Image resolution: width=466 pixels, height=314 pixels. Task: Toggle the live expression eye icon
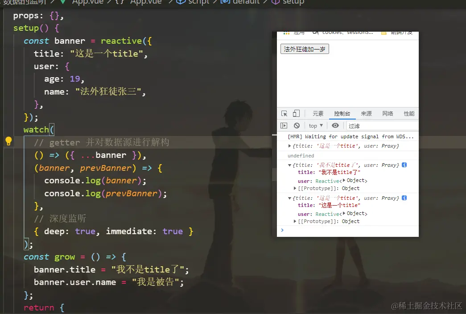(335, 125)
